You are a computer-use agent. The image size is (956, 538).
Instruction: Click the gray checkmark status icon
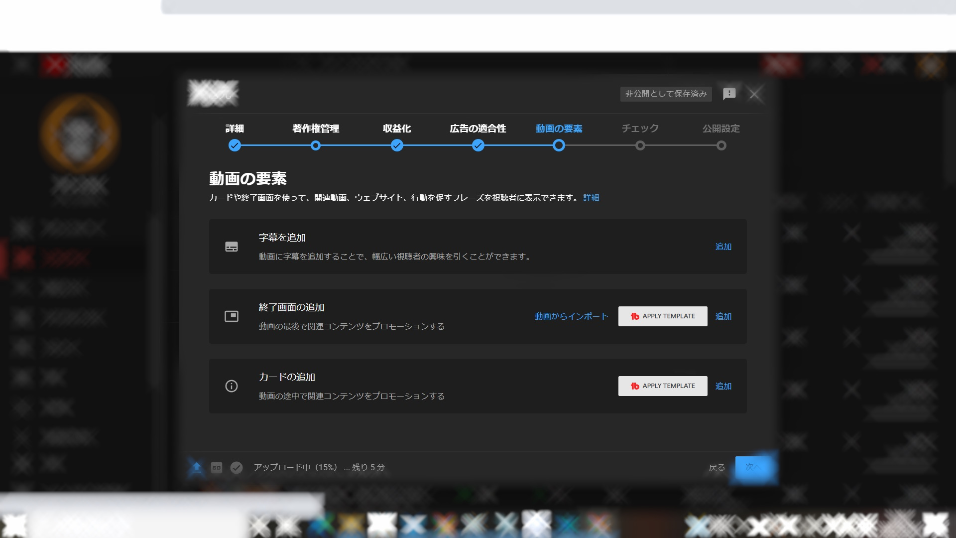(236, 467)
